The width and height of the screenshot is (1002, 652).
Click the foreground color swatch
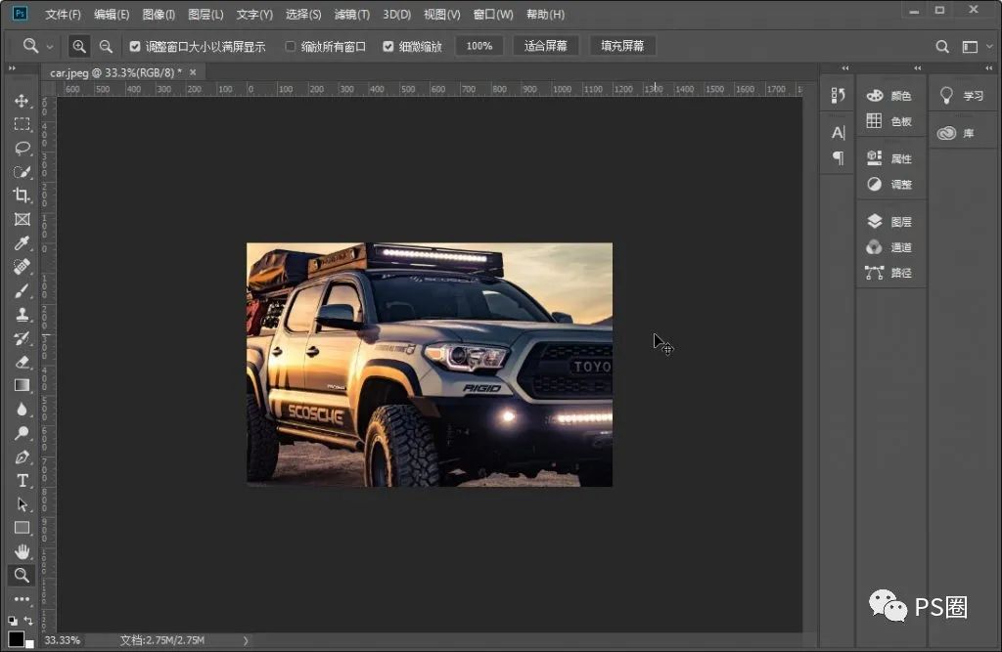[16, 639]
